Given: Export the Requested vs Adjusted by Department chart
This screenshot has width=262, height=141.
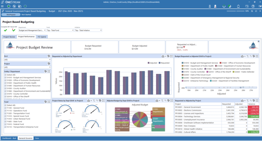Looking at the screenshot, I should pos(163,56).
